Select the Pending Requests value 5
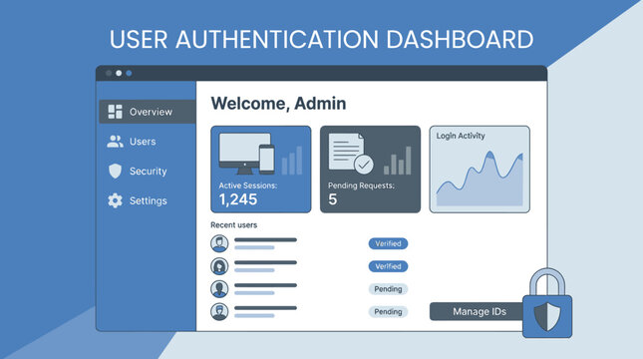This screenshot has width=643, height=359. [x=333, y=199]
